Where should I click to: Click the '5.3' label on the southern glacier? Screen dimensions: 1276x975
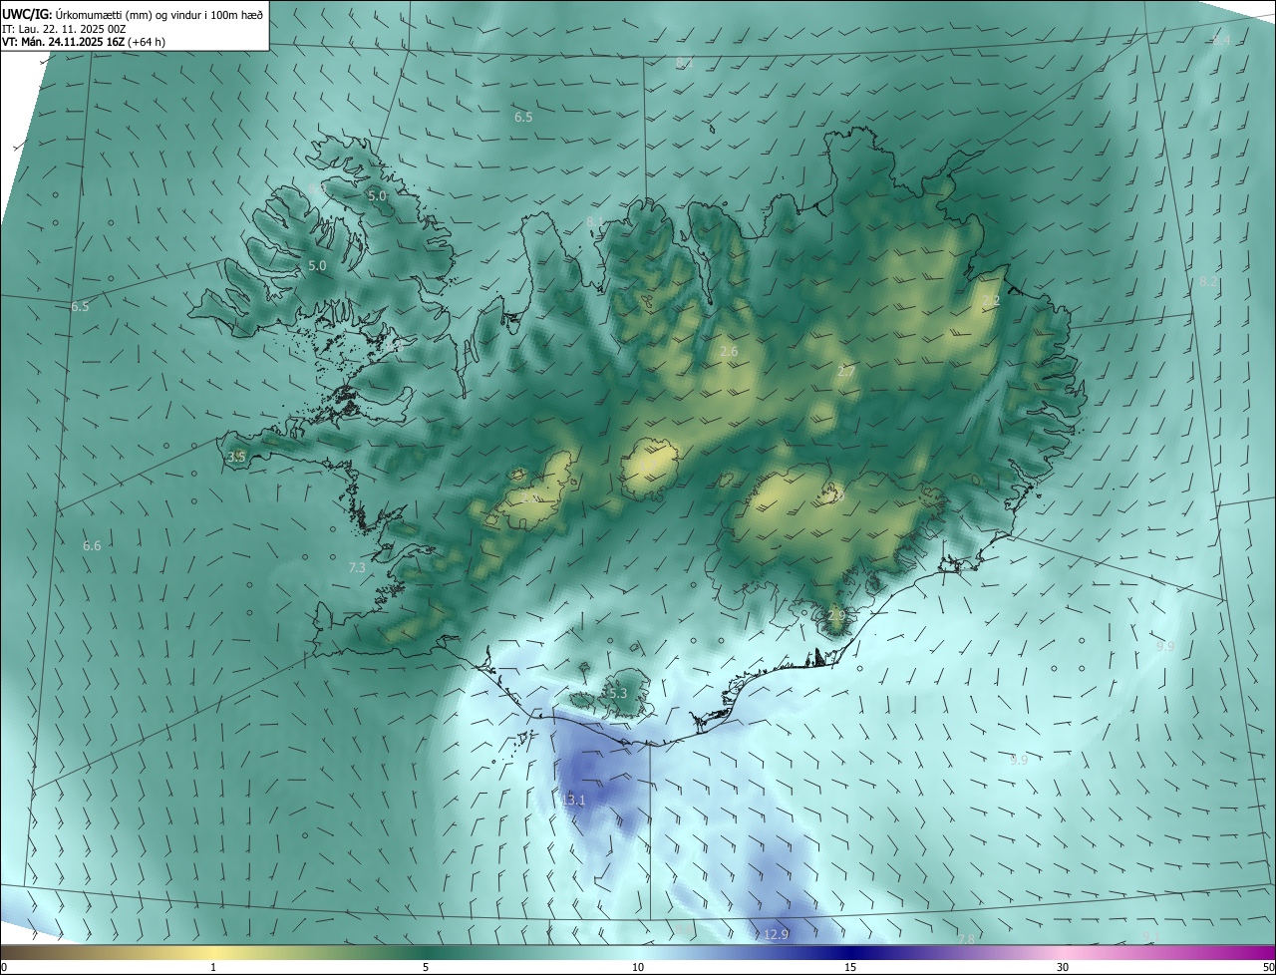pyautogui.click(x=617, y=693)
